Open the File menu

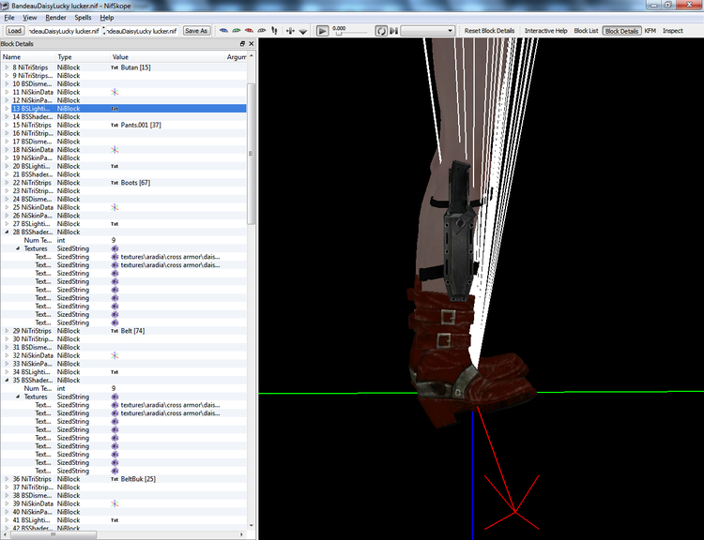[9, 18]
